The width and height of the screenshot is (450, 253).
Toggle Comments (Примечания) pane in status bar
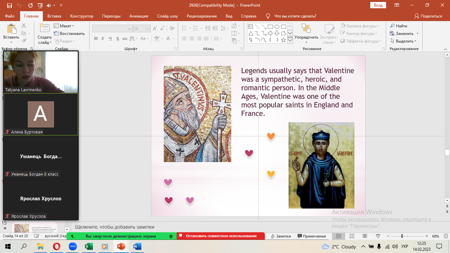(x=311, y=236)
